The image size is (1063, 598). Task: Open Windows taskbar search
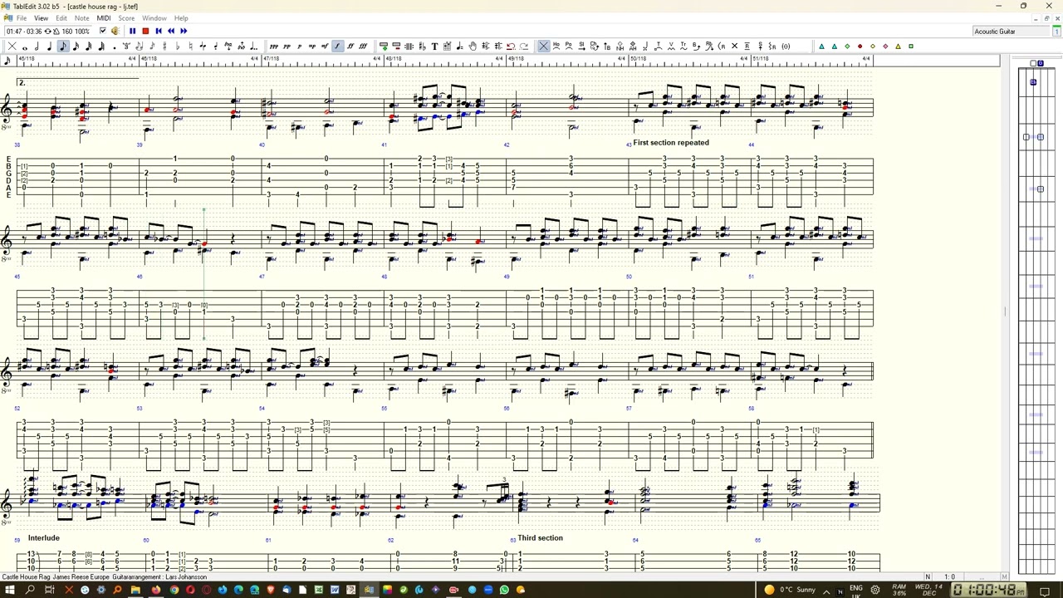coord(30,591)
